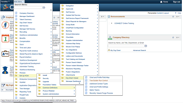Open the Company Directory settings gear dropdown
This screenshot has width=183, height=103.
pyautogui.click(x=178, y=37)
